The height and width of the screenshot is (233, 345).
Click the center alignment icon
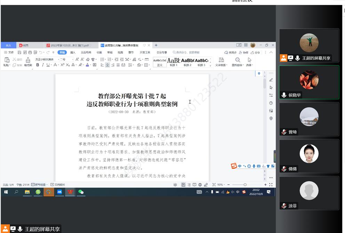point(107,65)
